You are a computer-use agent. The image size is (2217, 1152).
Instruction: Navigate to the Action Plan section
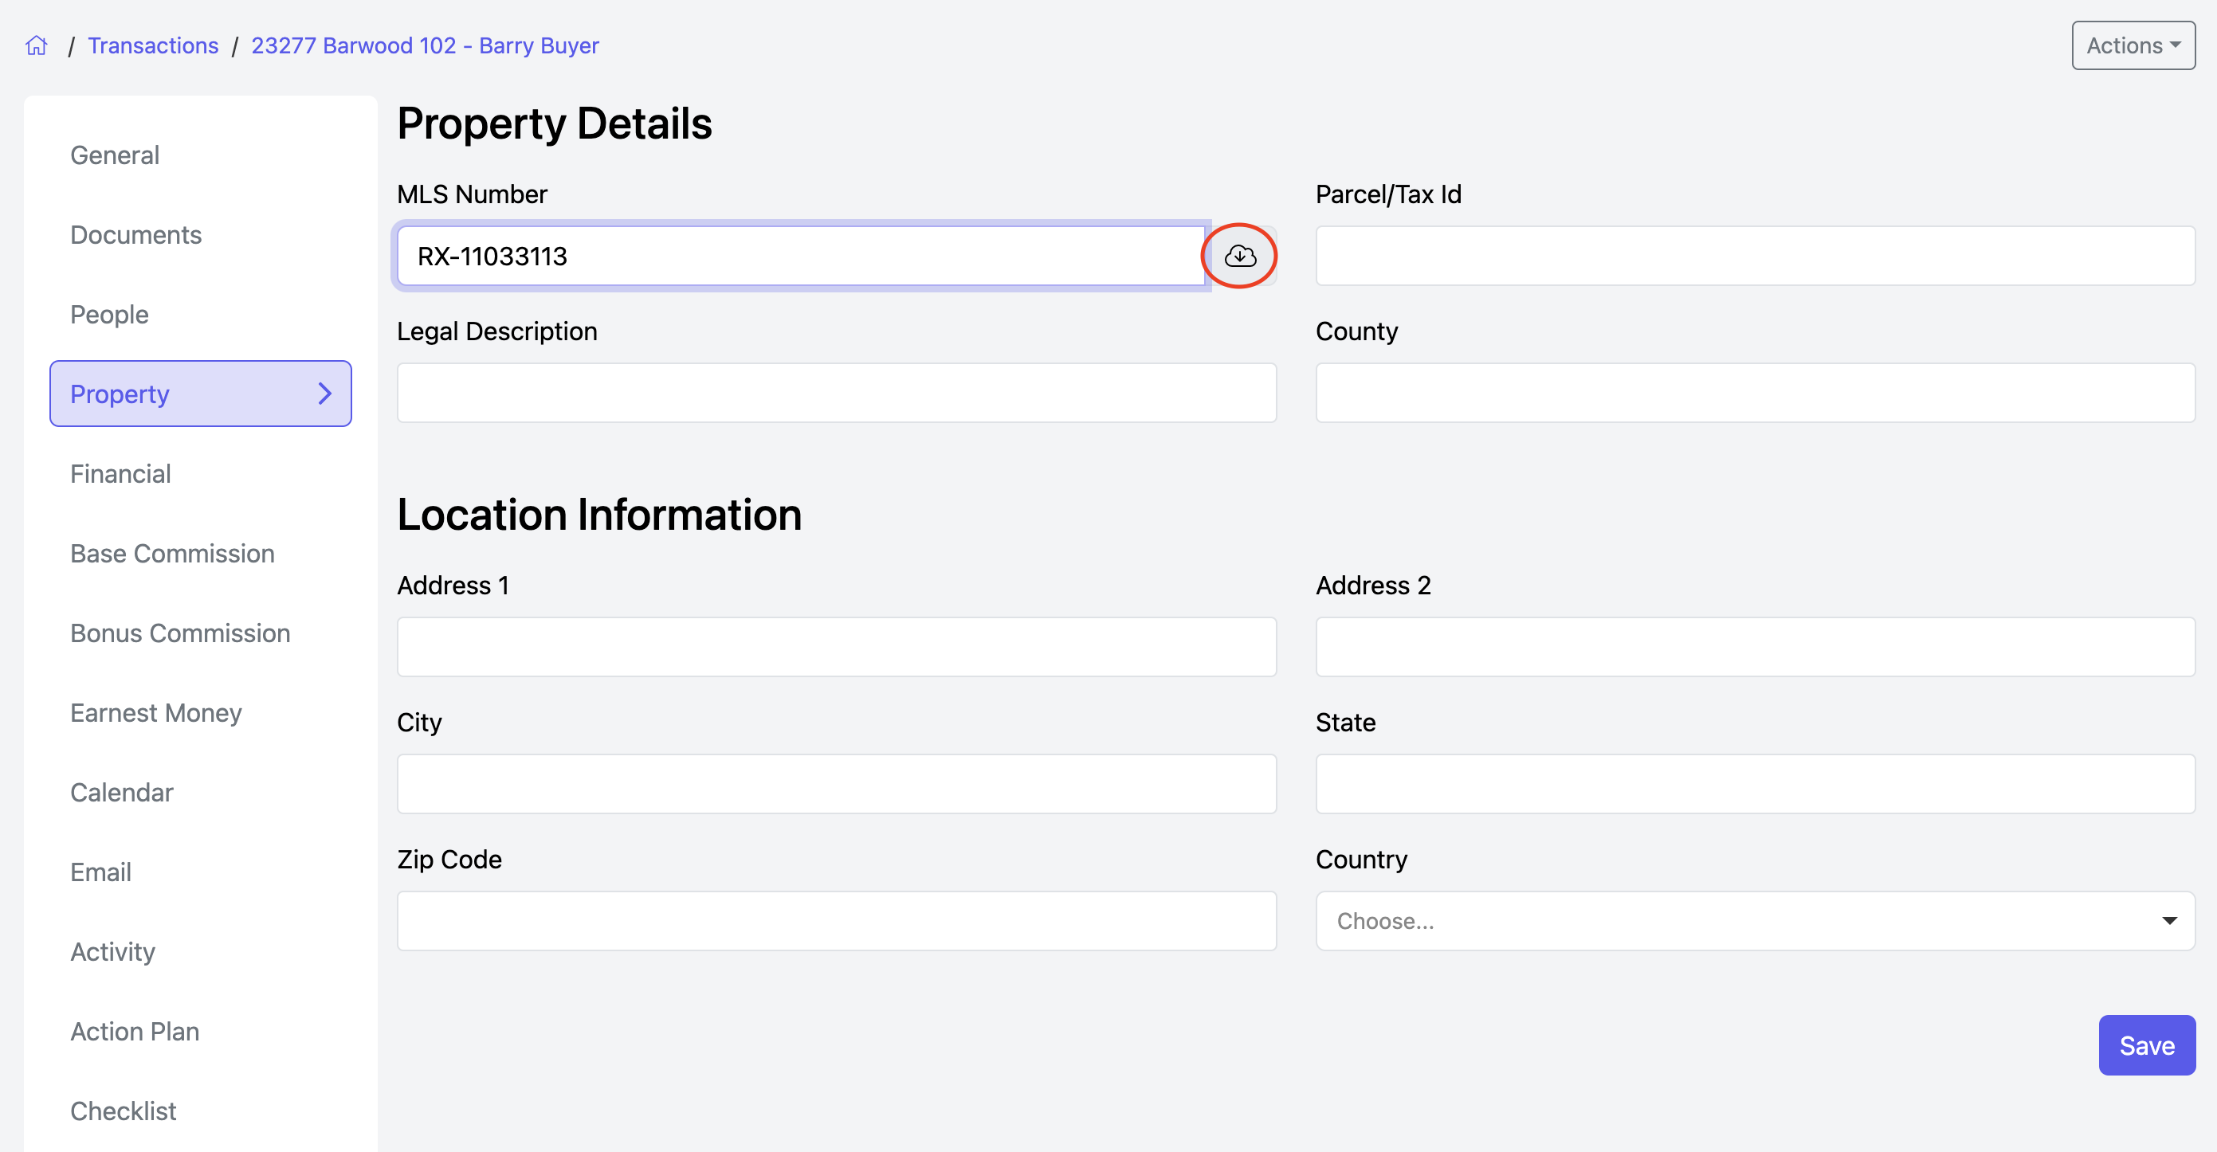point(134,1032)
